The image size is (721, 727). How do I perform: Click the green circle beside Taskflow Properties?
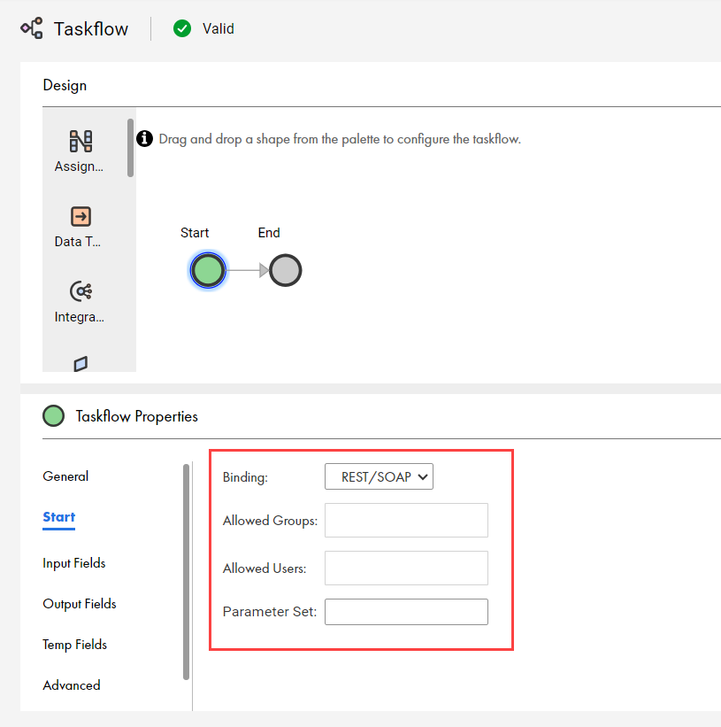[54, 416]
